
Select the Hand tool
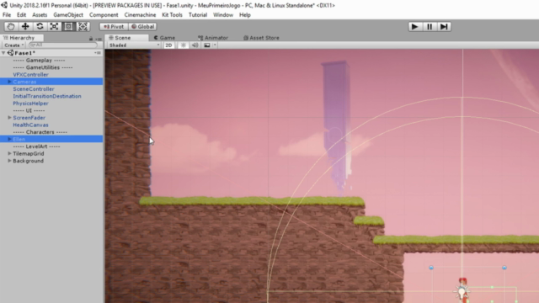pyautogui.click(x=11, y=26)
